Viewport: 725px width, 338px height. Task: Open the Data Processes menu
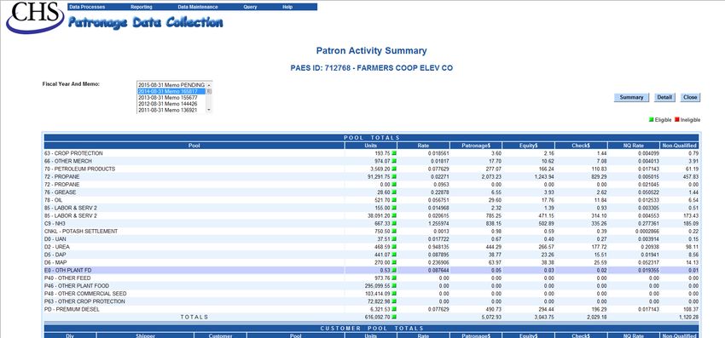tap(87, 7)
